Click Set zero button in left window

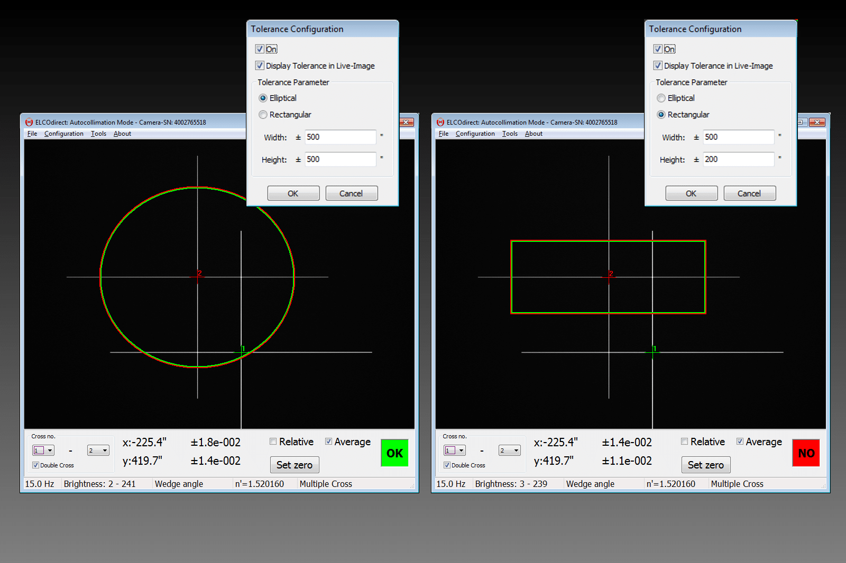click(x=295, y=465)
